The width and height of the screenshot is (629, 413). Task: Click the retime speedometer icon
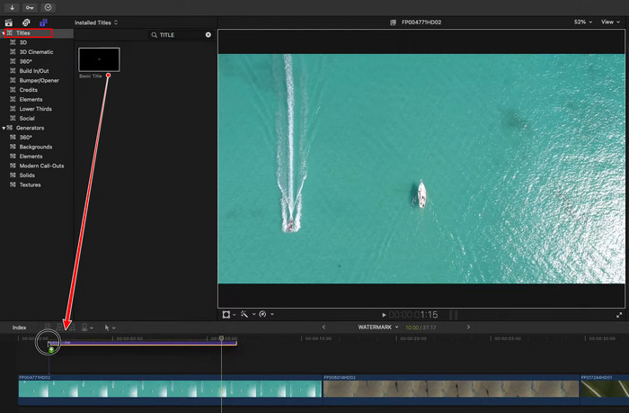(262, 314)
